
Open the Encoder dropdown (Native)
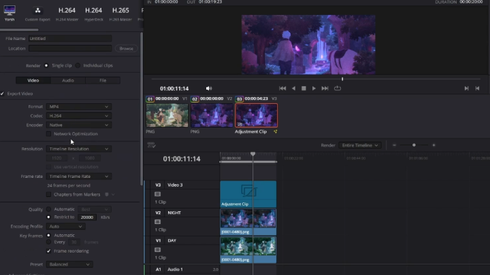tap(79, 125)
